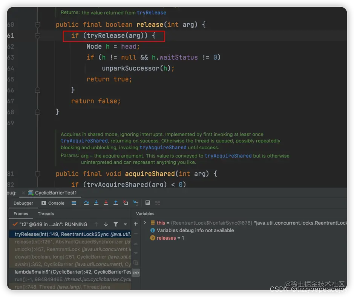Click the red Force Step Into icon

click(106, 203)
